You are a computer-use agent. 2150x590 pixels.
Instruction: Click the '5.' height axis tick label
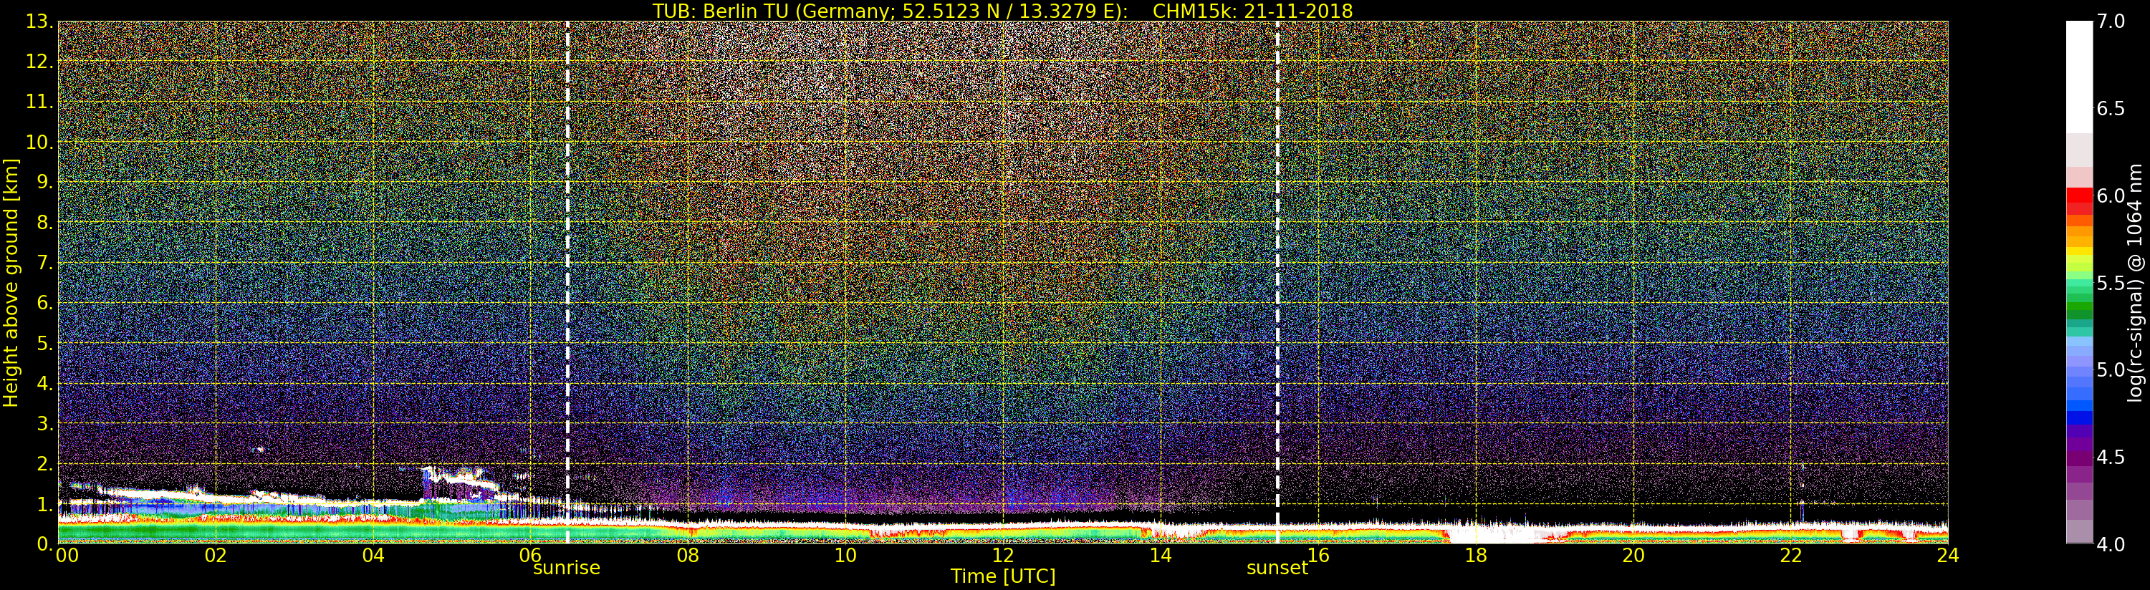[45, 343]
